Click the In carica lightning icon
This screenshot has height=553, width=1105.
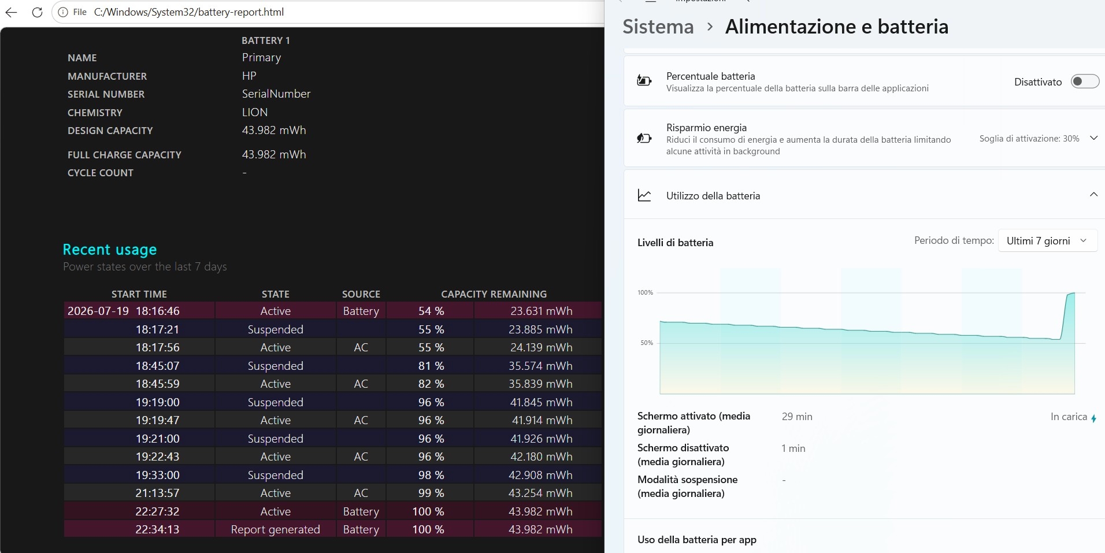(x=1093, y=418)
